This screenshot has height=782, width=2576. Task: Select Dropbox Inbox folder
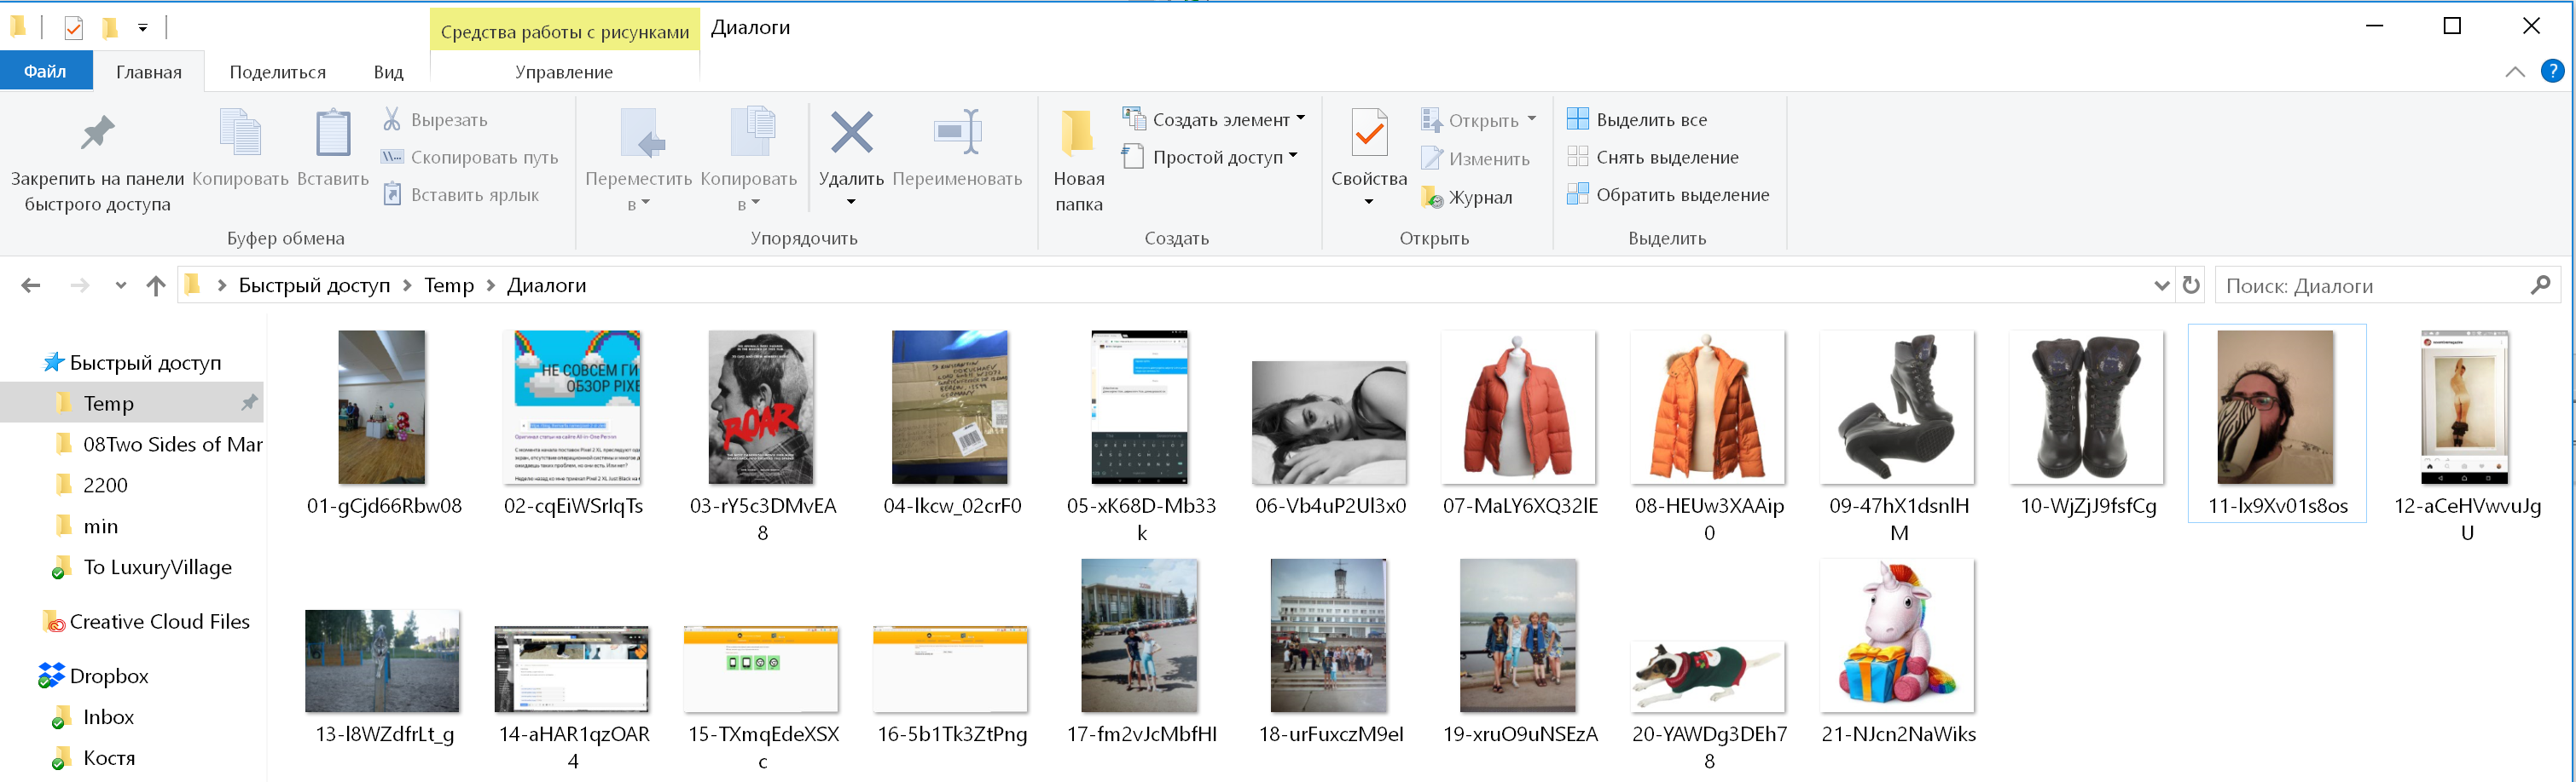(94, 717)
